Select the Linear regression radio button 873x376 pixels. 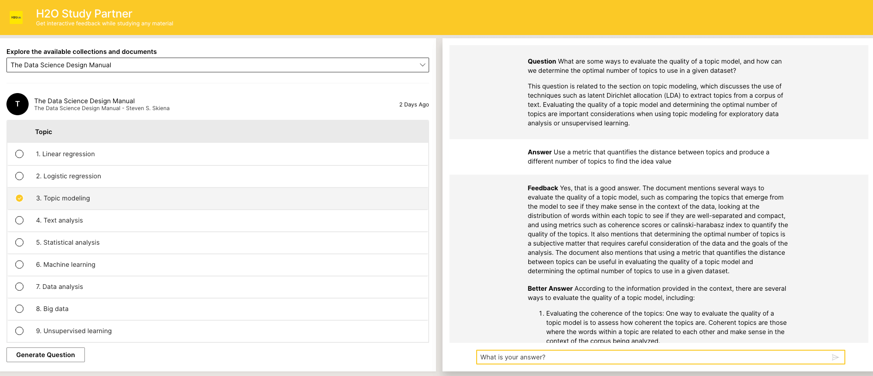tap(19, 154)
